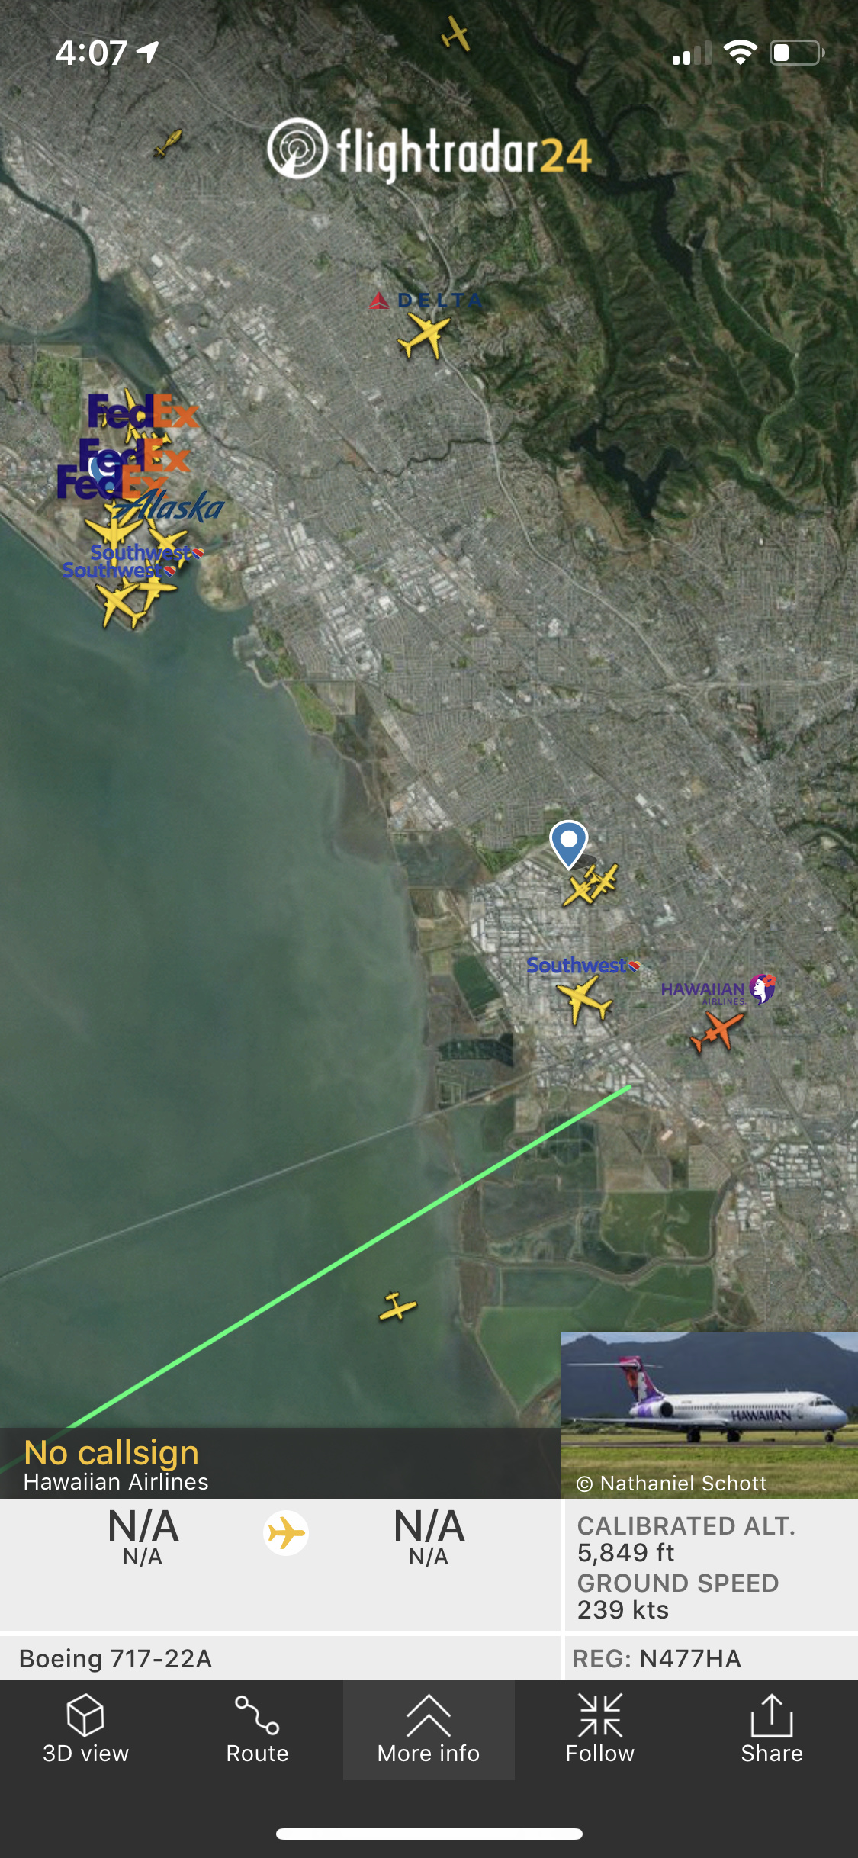The height and width of the screenshot is (1858, 858).
Task: Select the small plane over the bay
Action: coord(397,1307)
